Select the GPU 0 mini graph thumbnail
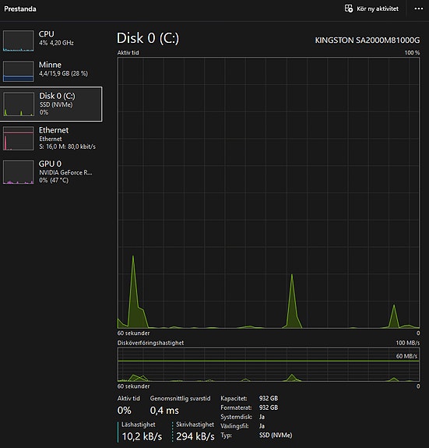Viewport: 429px width, 448px height. [x=18, y=172]
